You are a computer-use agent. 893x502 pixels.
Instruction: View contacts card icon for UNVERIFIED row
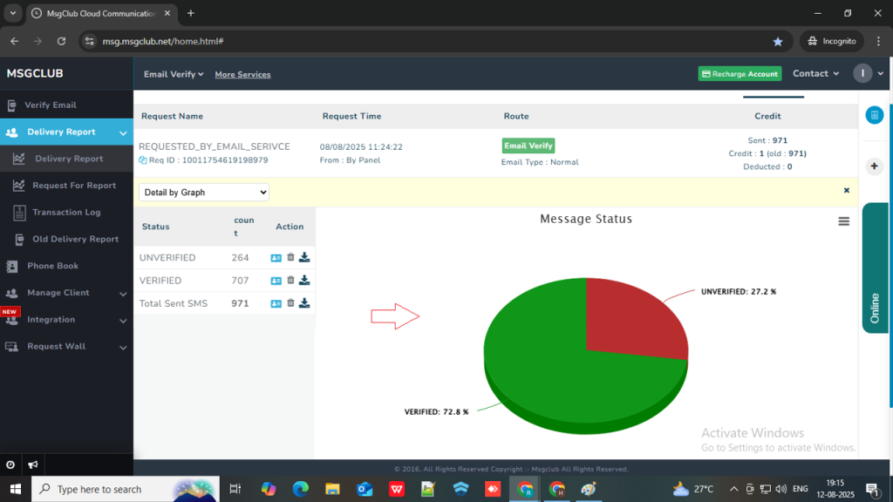tap(276, 258)
